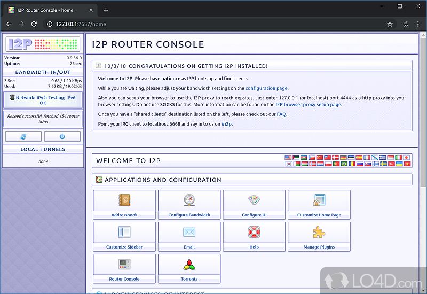Switch language using the German flag
This screenshot has height=294, width=427.
343,157
